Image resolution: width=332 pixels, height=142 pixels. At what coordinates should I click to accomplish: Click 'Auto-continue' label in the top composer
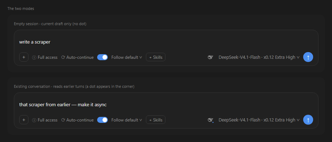80,57
